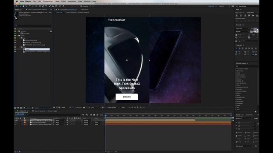Select the Clone Stamp tool
The width and height of the screenshot is (273, 153).
(x=53, y=6)
